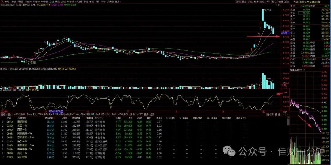Select the EMV indicator
The height and width of the screenshot is (165, 331).
point(72,115)
